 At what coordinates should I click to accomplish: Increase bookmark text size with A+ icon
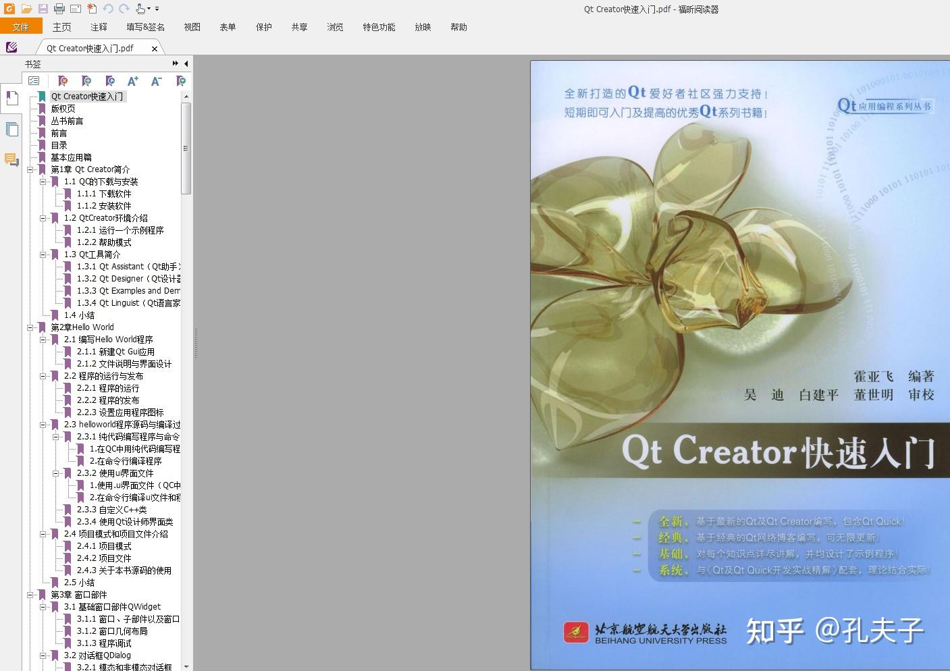point(133,81)
